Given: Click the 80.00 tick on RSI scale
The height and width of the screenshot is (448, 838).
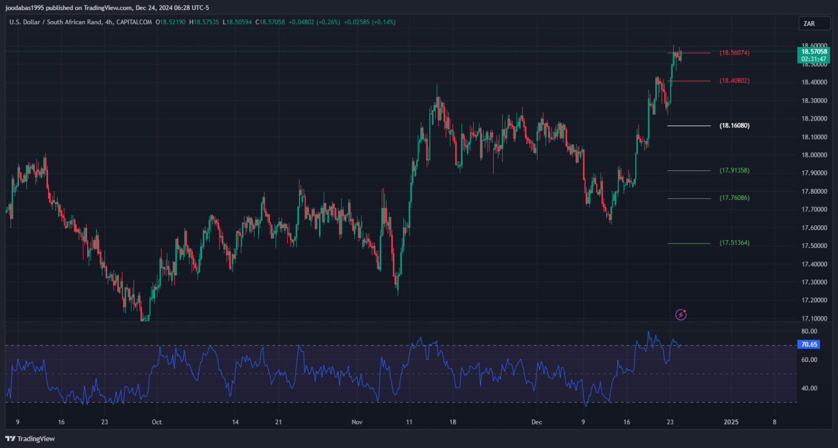Looking at the screenshot, I should pyautogui.click(x=809, y=331).
